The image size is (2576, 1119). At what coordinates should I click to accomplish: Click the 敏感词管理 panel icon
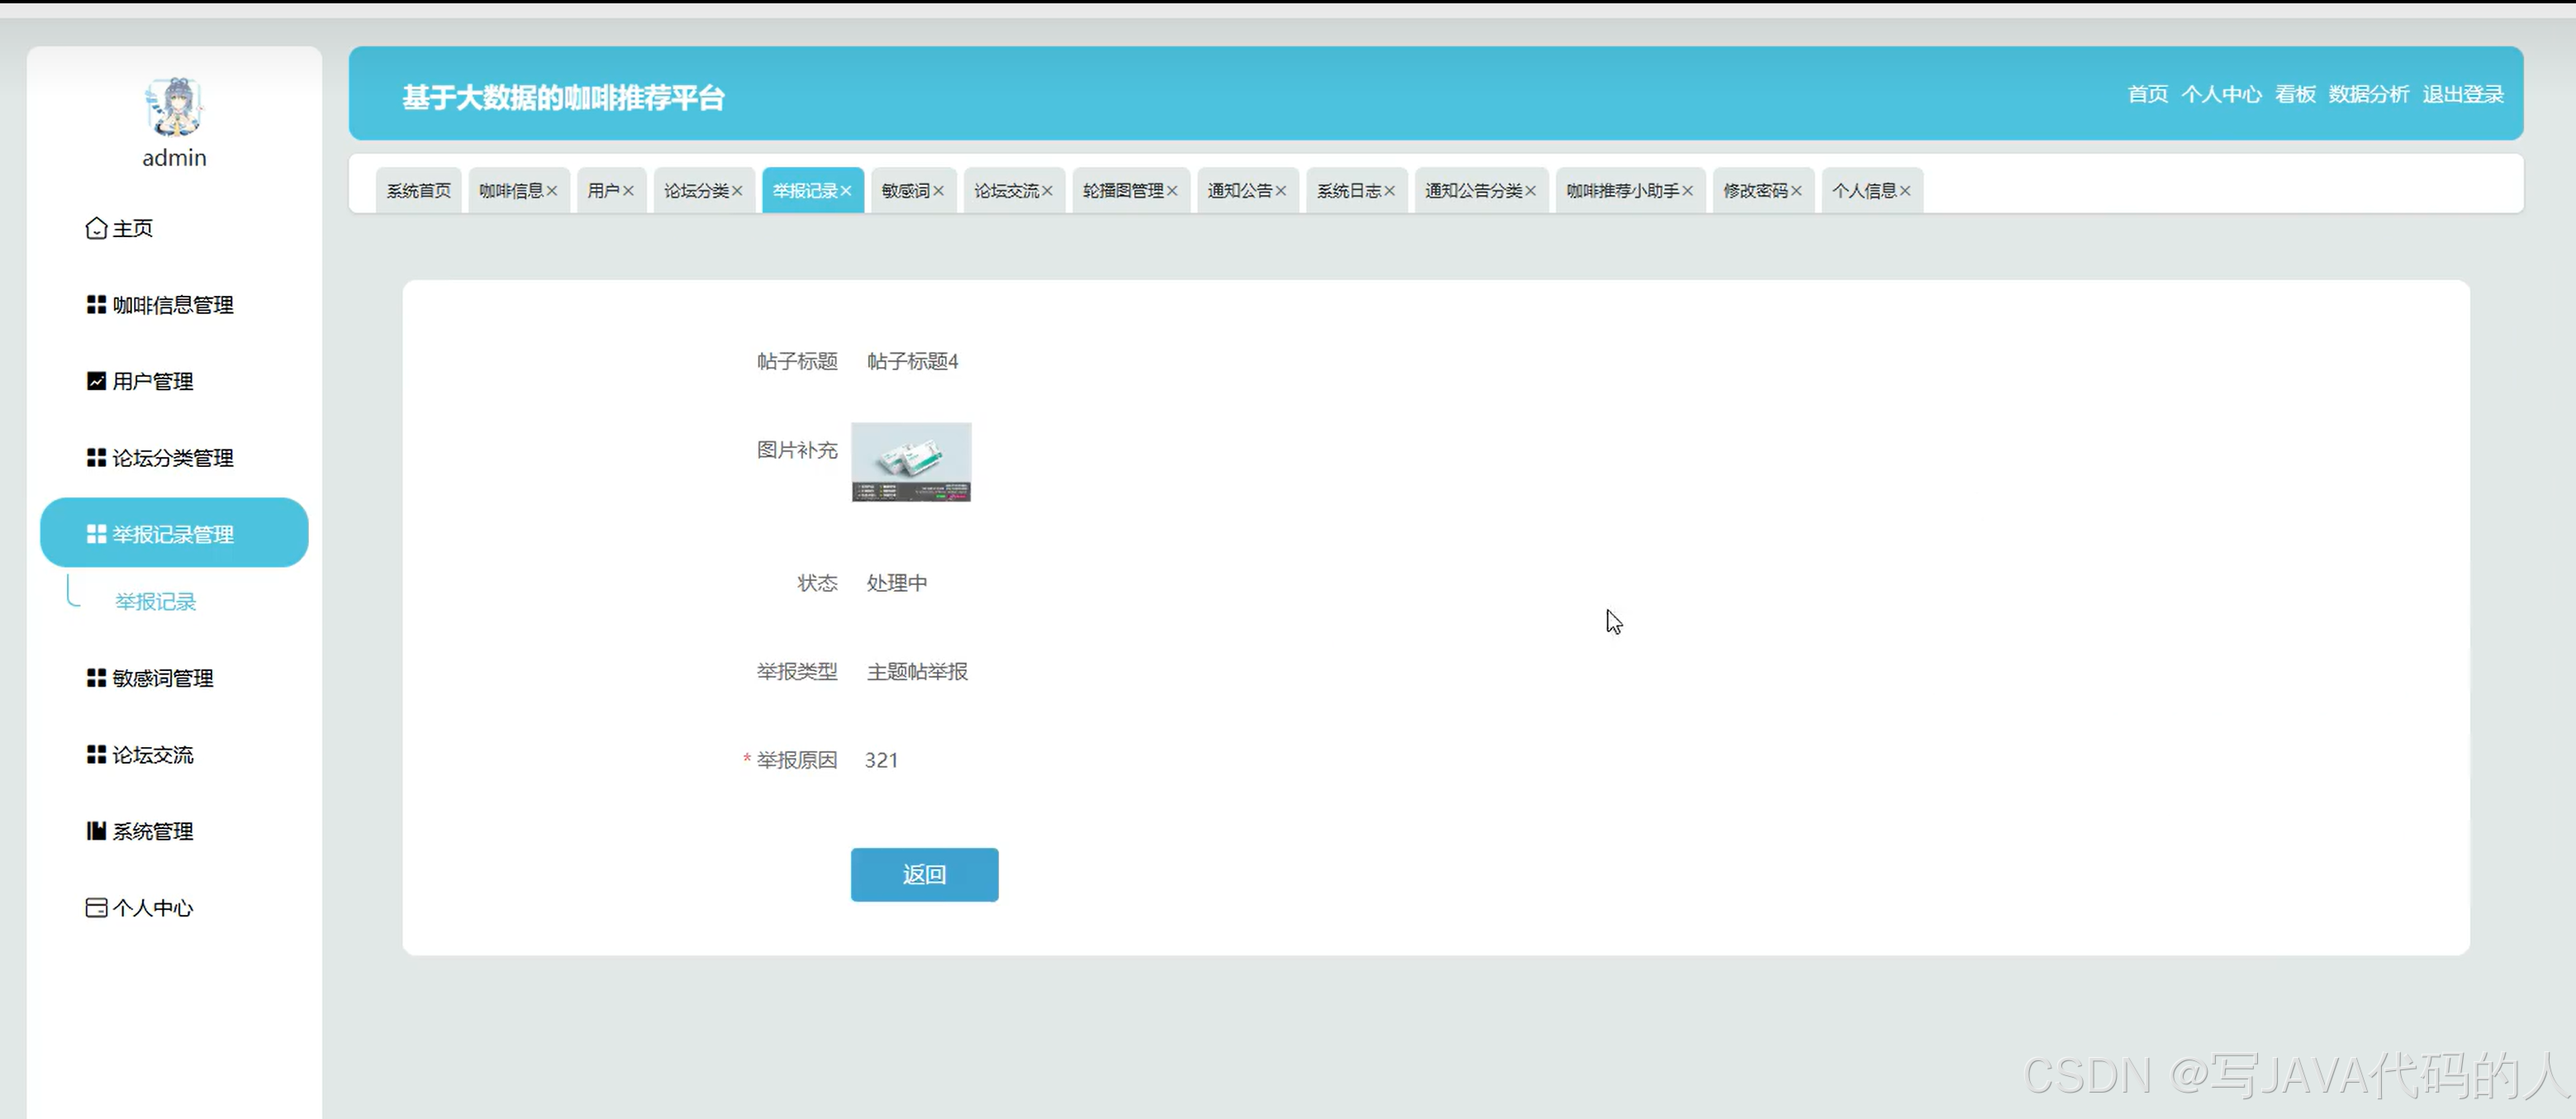(x=95, y=677)
